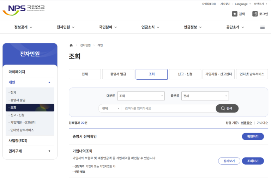271x178 pixels.
Task: Sort results by 이용량순
Action: (246, 123)
